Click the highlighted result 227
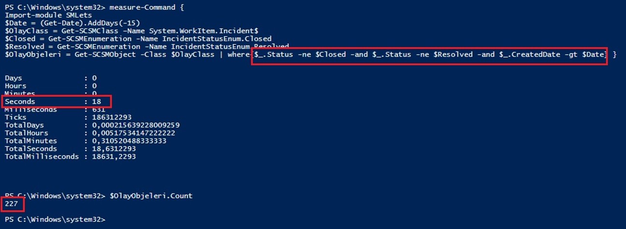This screenshot has height=229, width=626. [12, 204]
